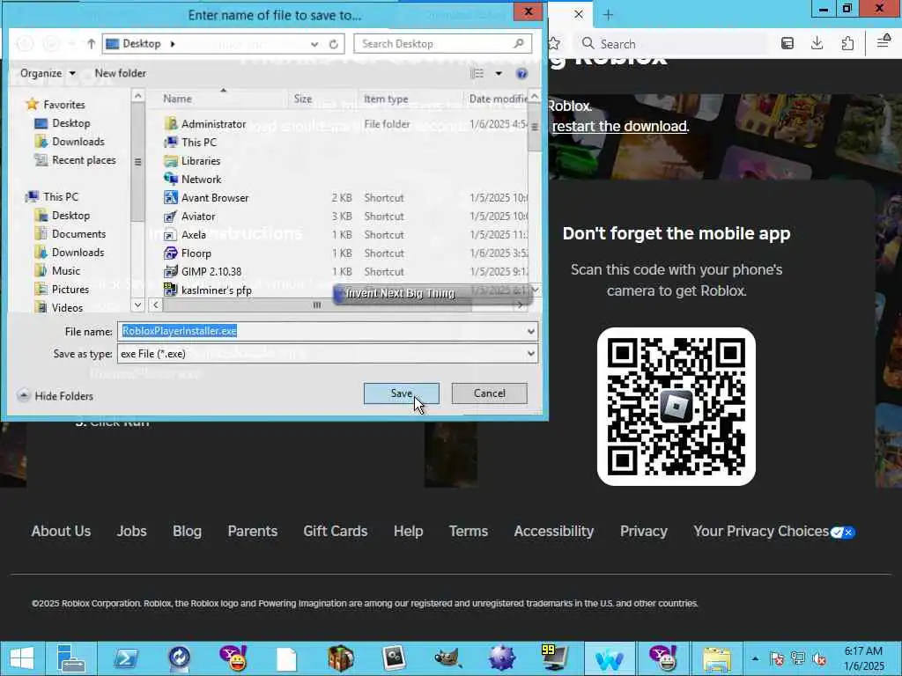Open the browser downloads icon

[817, 43]
